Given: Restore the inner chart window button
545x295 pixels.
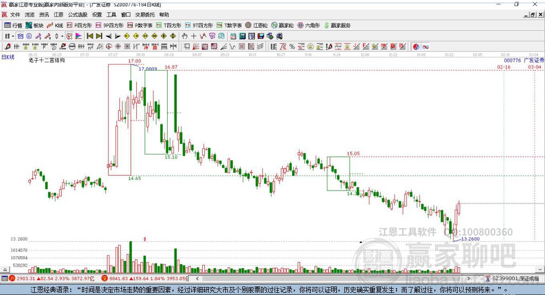Looking at the screenshot, I should [x=533, y=14].
